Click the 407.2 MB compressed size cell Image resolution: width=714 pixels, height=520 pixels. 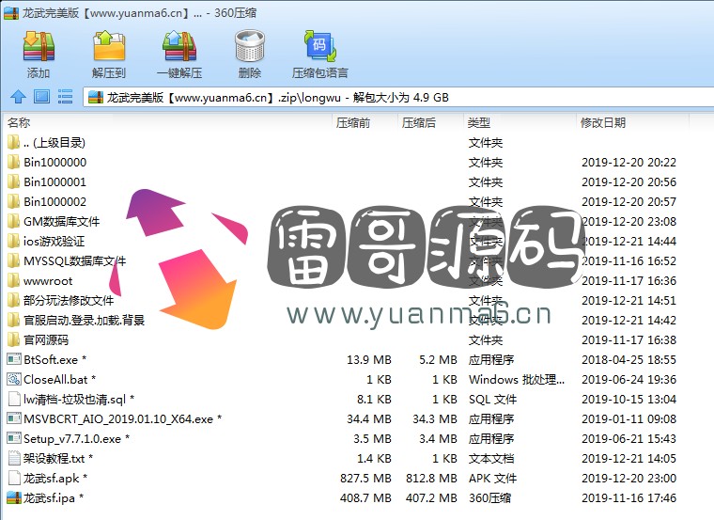click(x=431, y=498)
